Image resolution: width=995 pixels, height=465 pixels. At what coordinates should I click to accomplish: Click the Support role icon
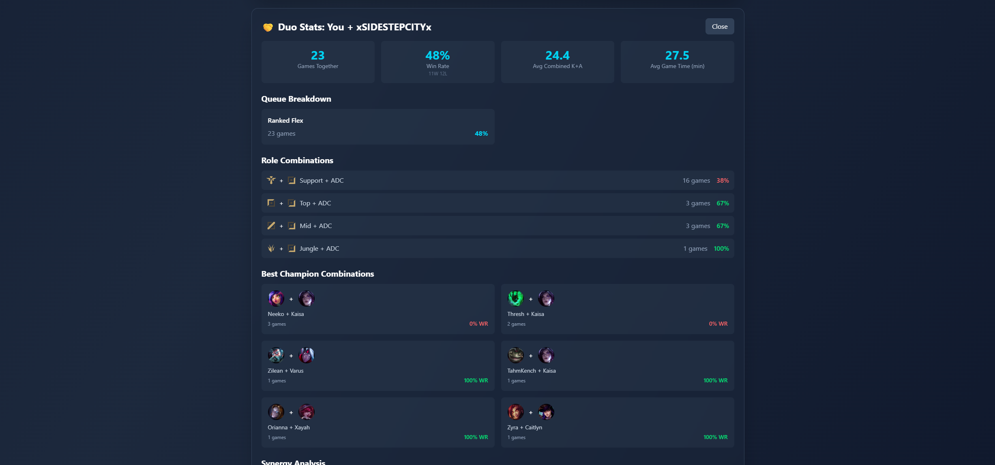pyautogui.click(x=271, y=180)
